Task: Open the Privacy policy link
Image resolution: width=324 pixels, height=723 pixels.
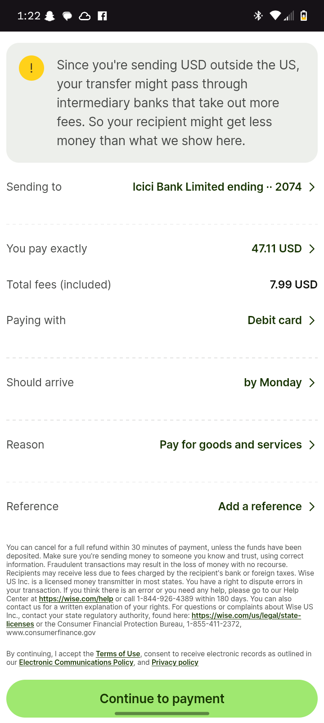Action: click(175, 663)
